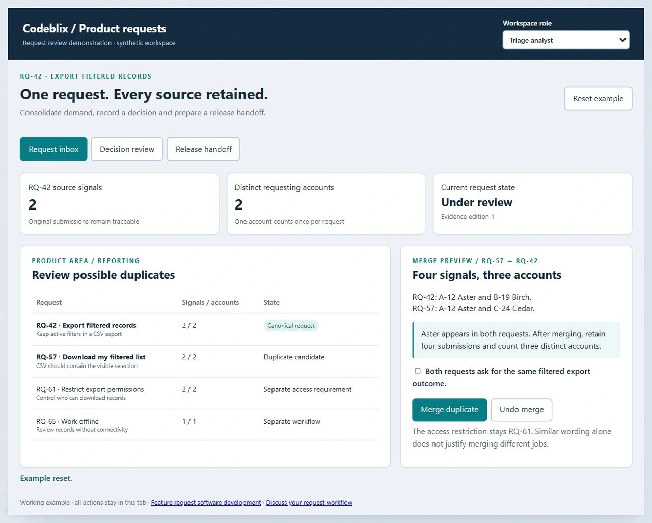Screen dimensions: 652x523
Task: Go to the Release handoff tab
Action: (203, 149)
